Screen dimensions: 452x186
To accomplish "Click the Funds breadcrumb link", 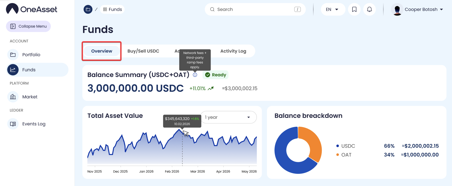I will pos(112,9).
